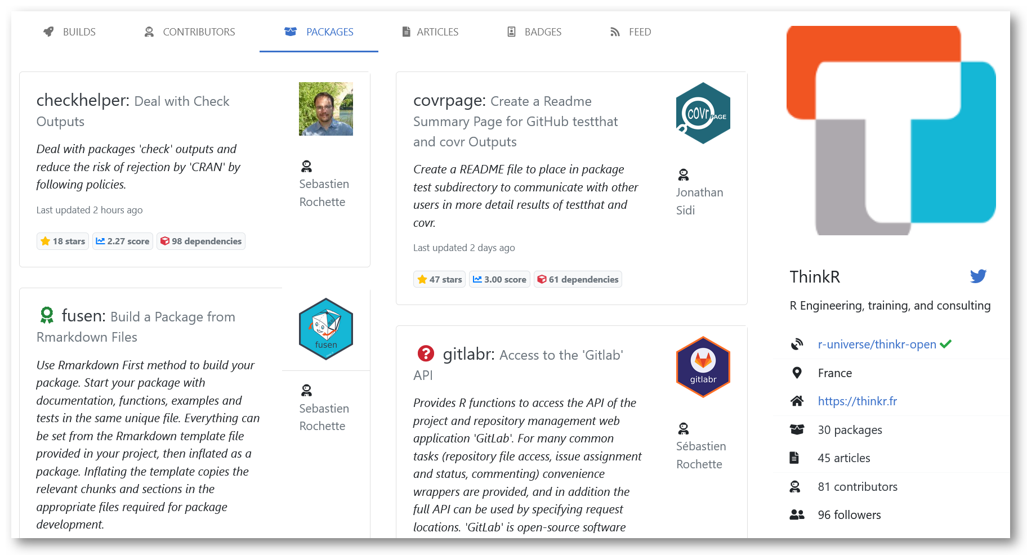The image size is (1027, 555).
Task: Click the rocket icon on the BUILDS tab
Action: click(48, 32)
